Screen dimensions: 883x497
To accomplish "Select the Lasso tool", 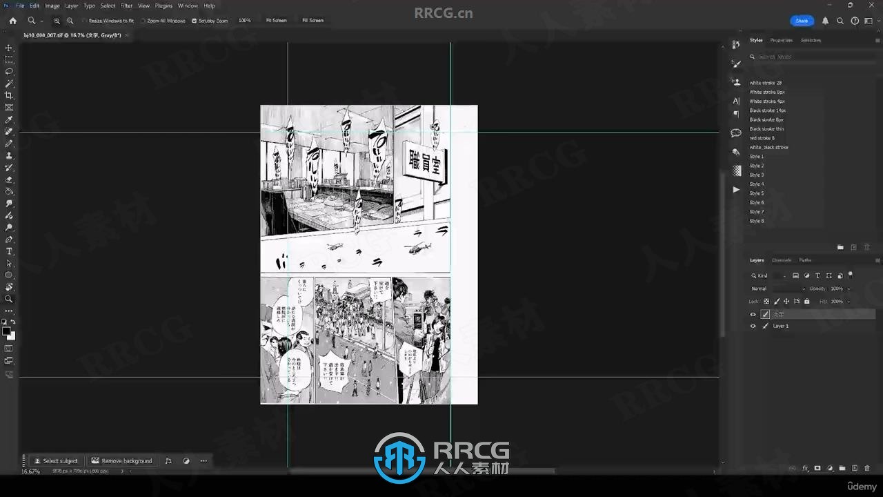I will tap(9, 72).
